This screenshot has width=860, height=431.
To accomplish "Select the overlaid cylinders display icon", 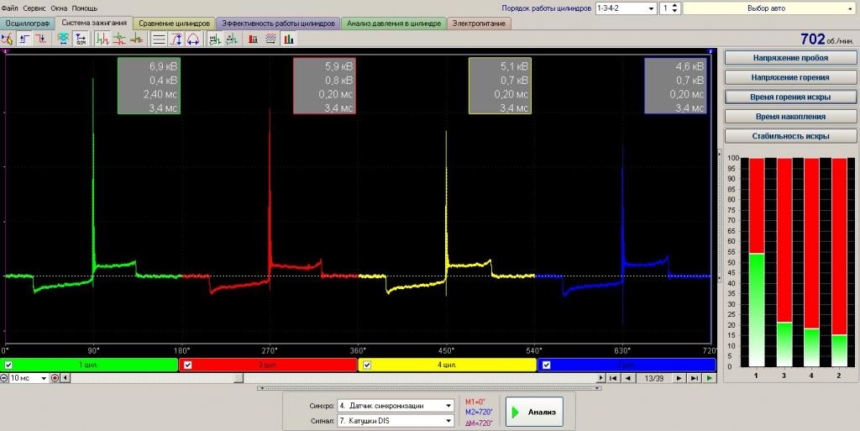I will [137, 39].
